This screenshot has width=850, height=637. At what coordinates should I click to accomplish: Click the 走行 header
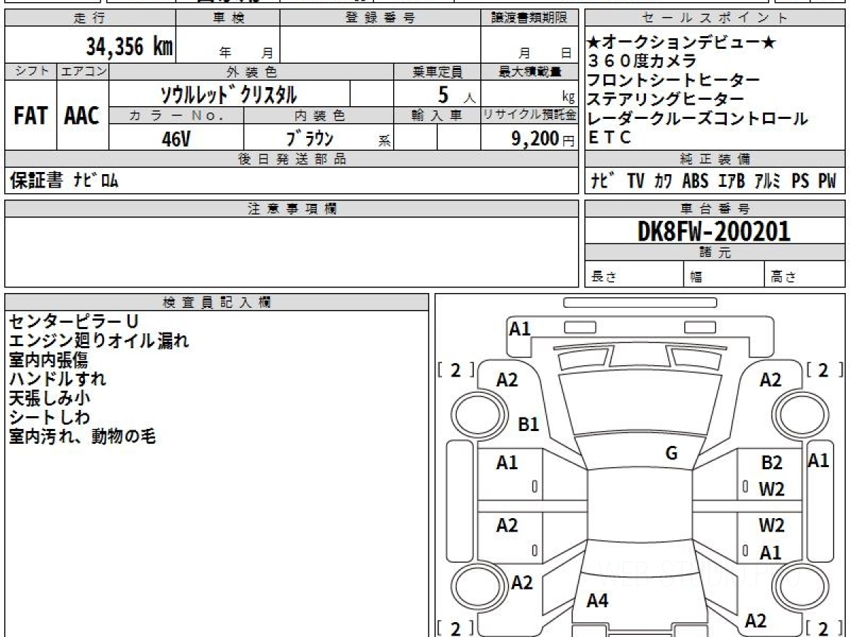click(89, 18)
